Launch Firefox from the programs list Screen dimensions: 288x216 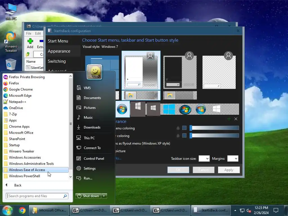pyautogui.click(x=36, y=83)
